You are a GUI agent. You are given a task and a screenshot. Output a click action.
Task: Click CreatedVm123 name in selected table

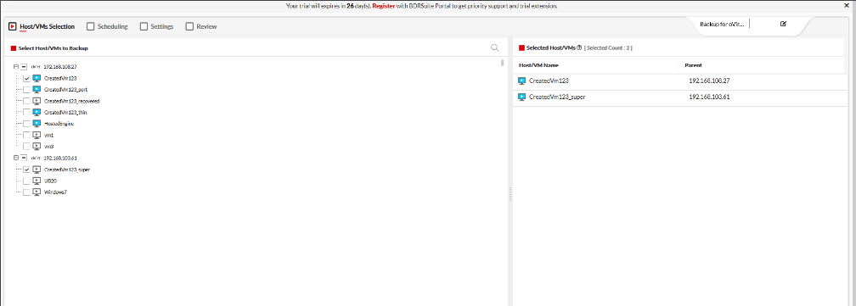549,81
